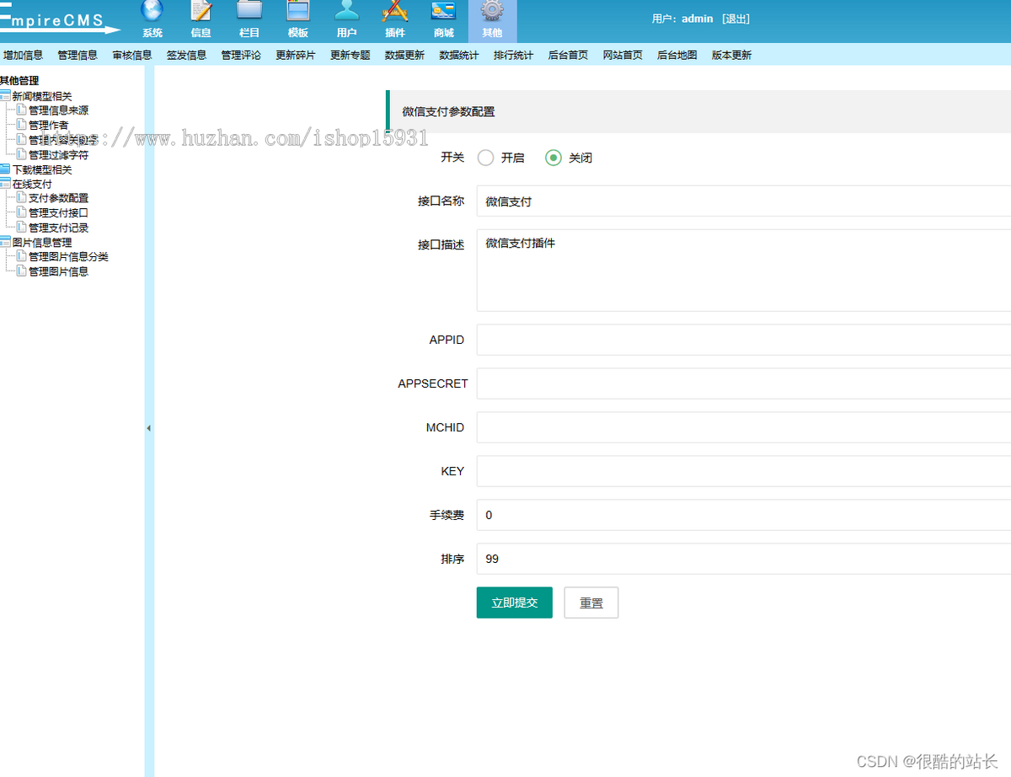Open the 系统 globe icon
1011x777 pixels.
(152, 11)
